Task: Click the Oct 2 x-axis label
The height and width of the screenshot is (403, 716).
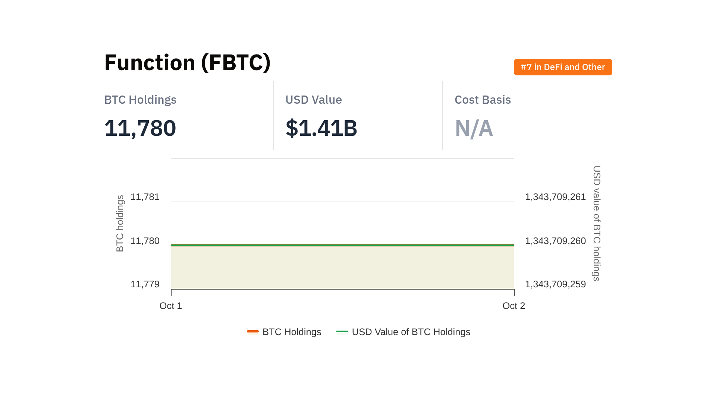Action: click(x=514, y=306)
